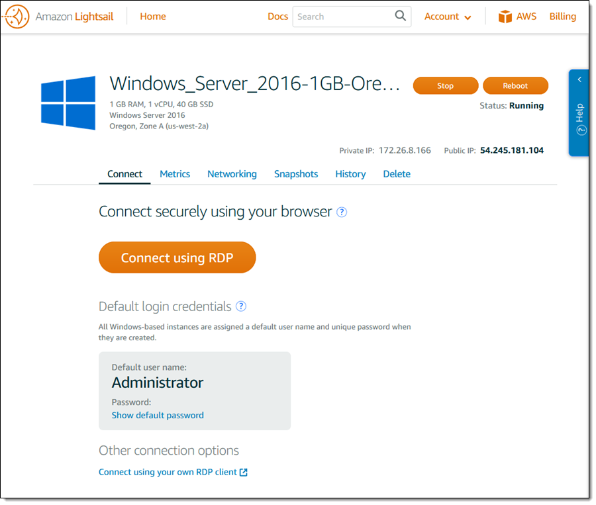This screenshot has height=505, width=596.
Task: Open the Help side tab
Action: click(580, 119)
